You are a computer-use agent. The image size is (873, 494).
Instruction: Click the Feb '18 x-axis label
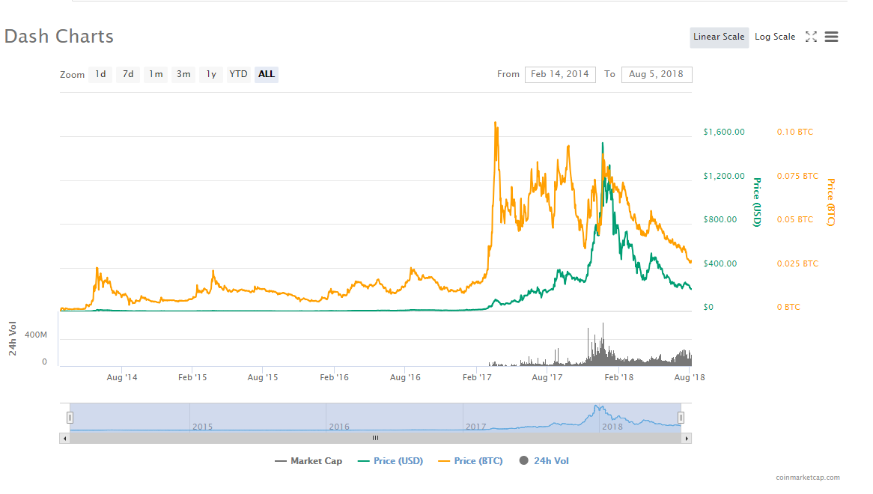point(618,377)
